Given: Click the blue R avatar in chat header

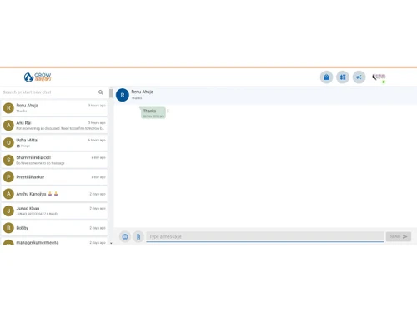Looking at the screenshot, I should [x=123, y=95].
